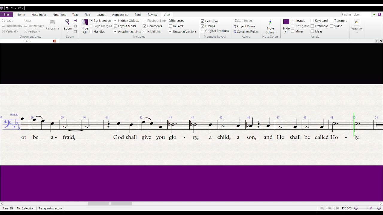Screen dimensions: 383x215
Task: Toggle the Hidden Objects checkbox
Action: (x=115, y=21)
